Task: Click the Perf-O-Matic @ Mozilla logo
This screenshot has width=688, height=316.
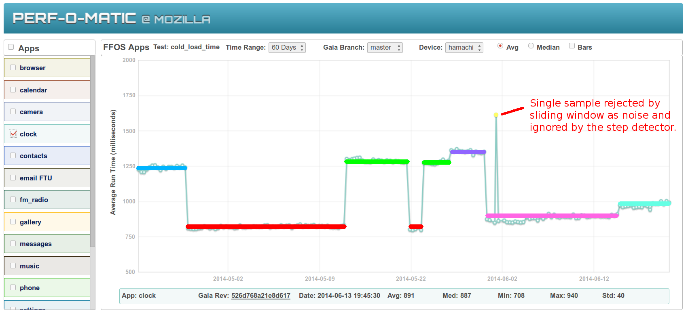Action: pos(111,19)
